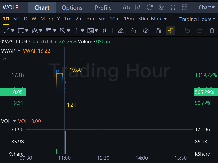The width and height of the screenshot is (218, 163).
Task: Activate the eraser pencil tool
Action: [x=121, y=31]
